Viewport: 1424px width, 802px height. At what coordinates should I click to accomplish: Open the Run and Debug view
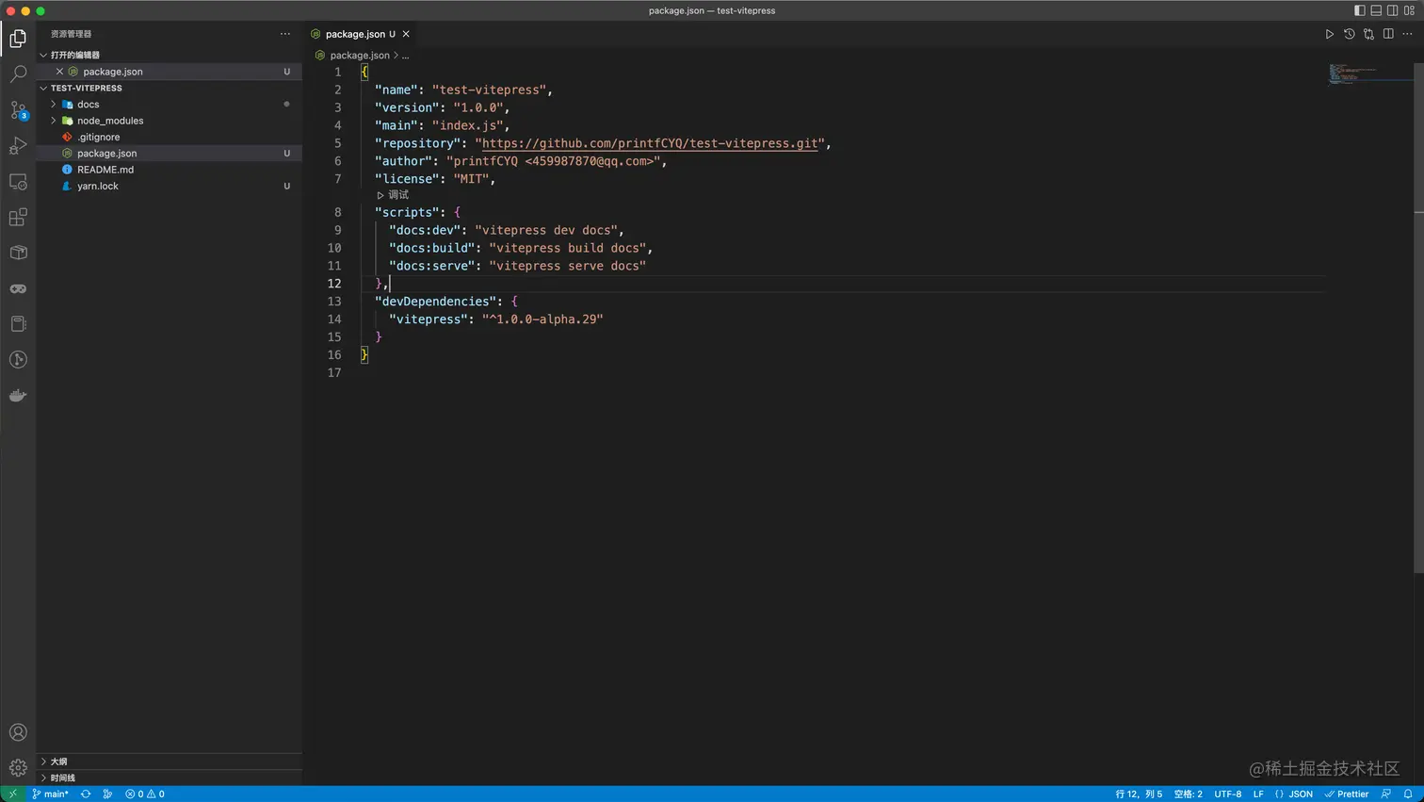[x=18, y=145]
